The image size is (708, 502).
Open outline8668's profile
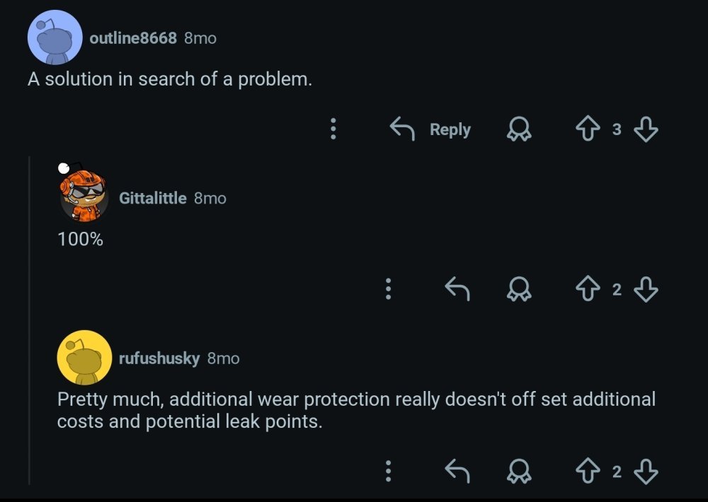point(135,39)
